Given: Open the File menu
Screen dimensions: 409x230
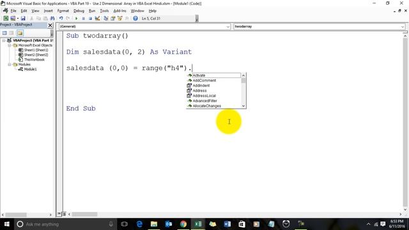Looking at the screenshot, I should [x=13, y=11].
